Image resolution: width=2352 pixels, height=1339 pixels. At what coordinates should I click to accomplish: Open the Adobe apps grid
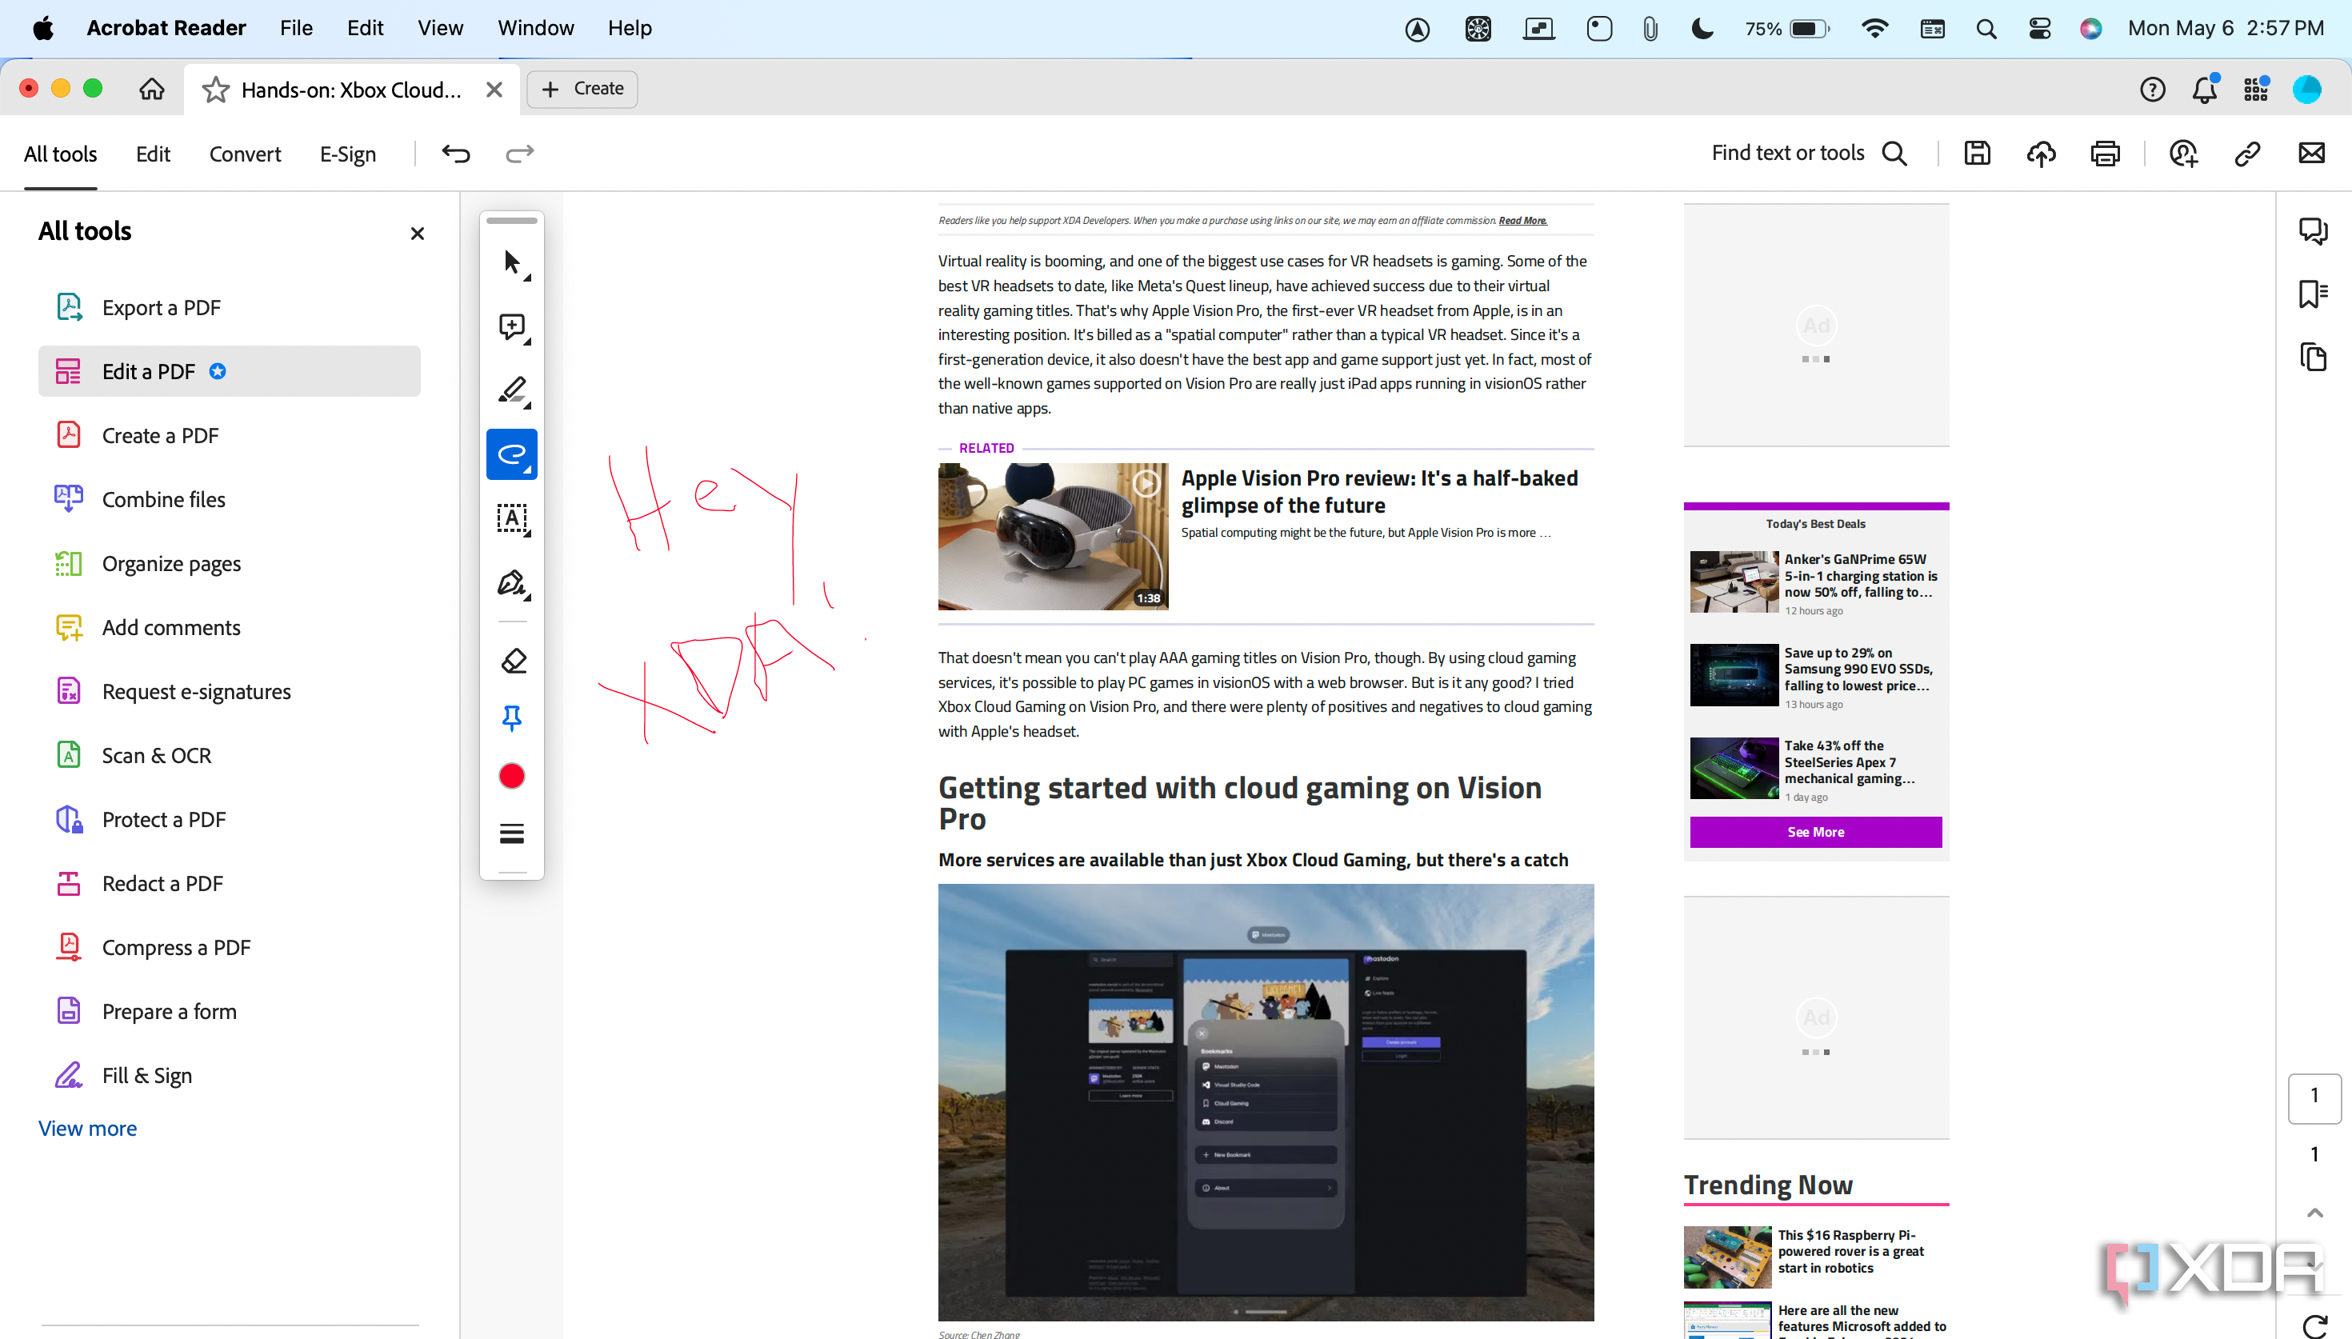coord(2255,90)
